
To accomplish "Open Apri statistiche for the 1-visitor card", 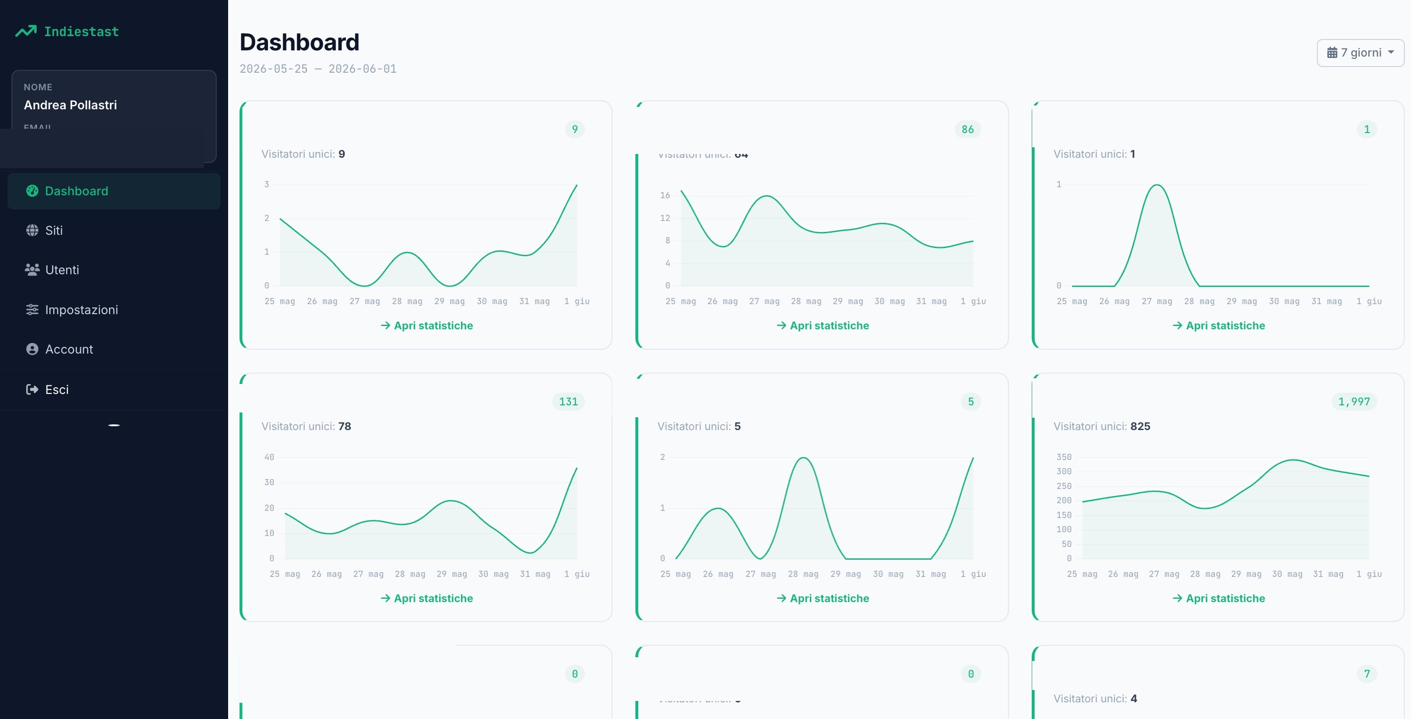I will pos(1219,326).
